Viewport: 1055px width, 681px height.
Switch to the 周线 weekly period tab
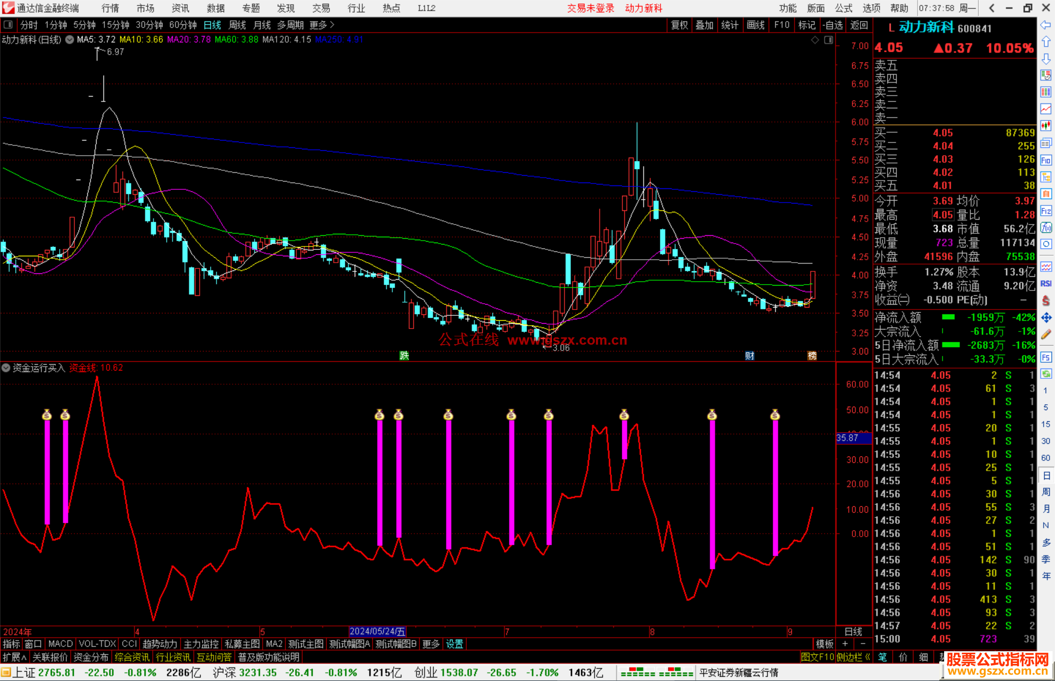pos(237,25)
